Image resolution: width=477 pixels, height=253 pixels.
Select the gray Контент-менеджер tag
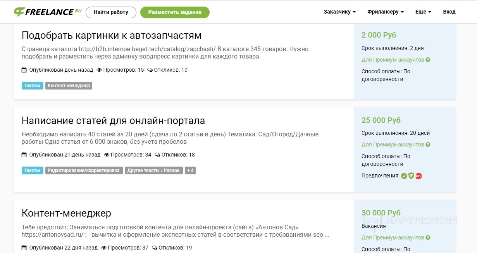pos(69,86)
